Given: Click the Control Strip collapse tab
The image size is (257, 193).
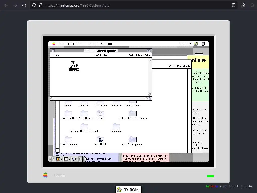Looking at the screenshot, I should (x=85, y=159).
